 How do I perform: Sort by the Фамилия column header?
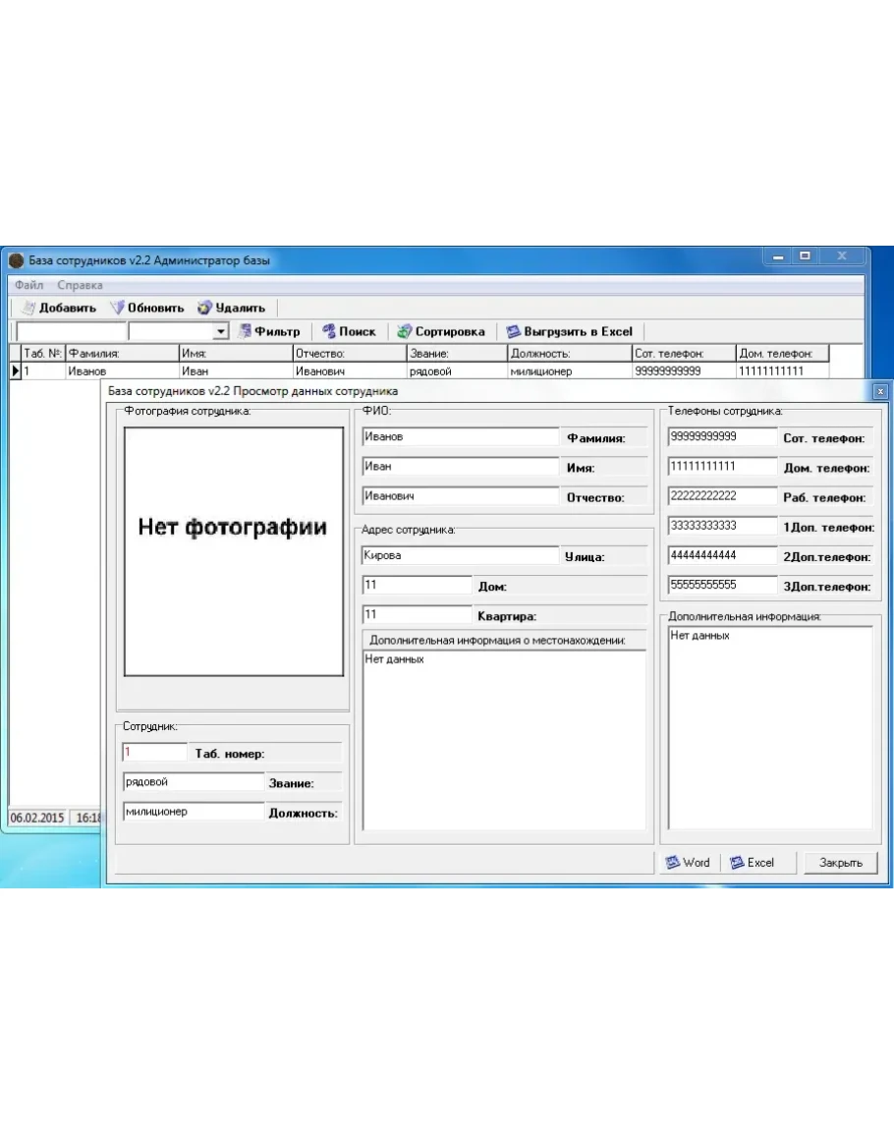121,354
